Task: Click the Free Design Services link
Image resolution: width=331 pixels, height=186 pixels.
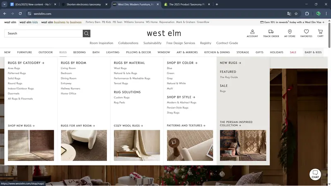Action: (181, 43)
